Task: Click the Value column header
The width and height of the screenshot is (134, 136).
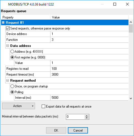Action: tap(89, 17)
